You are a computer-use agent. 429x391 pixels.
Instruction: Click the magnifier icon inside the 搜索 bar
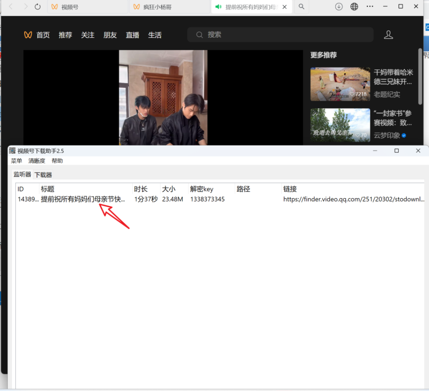[199, 35]
